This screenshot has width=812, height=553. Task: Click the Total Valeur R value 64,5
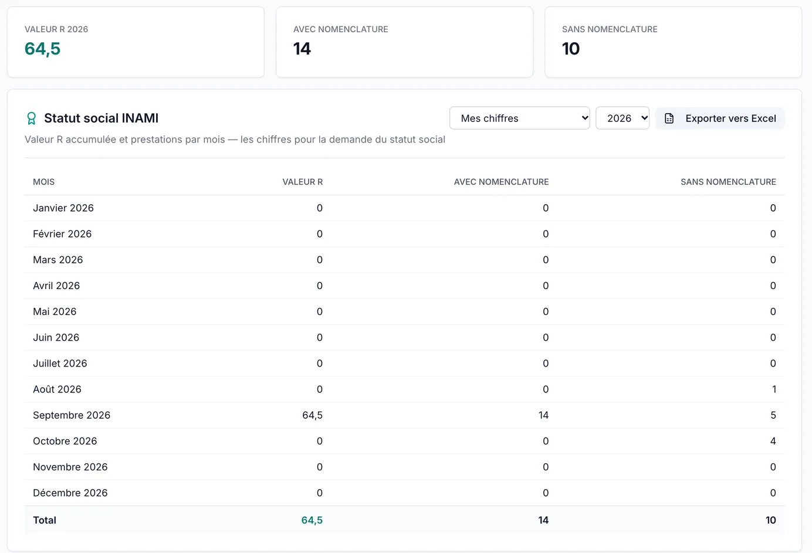[312, 520]
